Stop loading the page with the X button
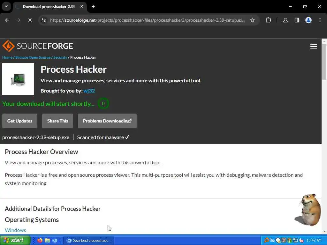 tap(30, 20)
